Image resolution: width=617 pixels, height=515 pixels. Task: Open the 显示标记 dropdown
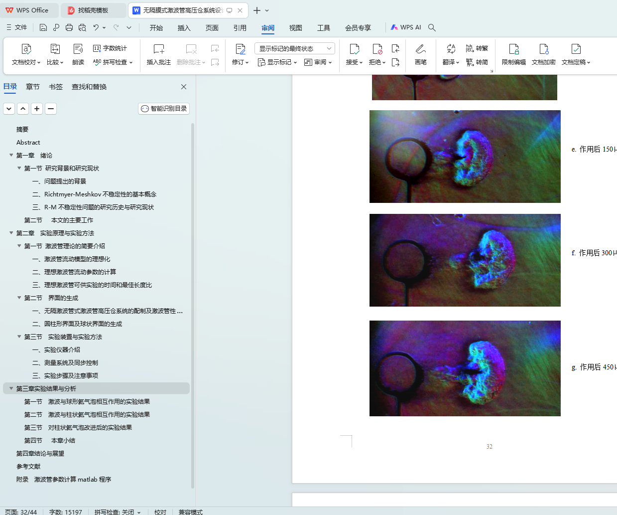(277, 62)
